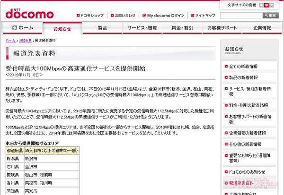
Task: Click the 検索 search button
Action: (271, 16)
